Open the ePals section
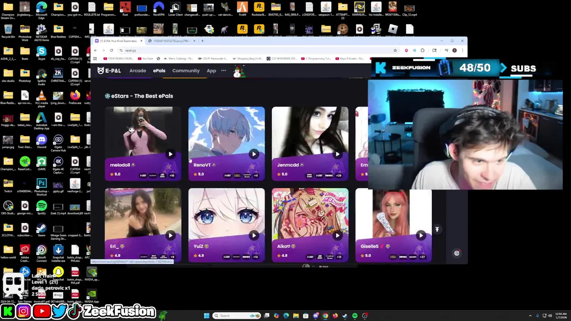Image resolution: width=571 pixels, height=321 pixels. 159,70
